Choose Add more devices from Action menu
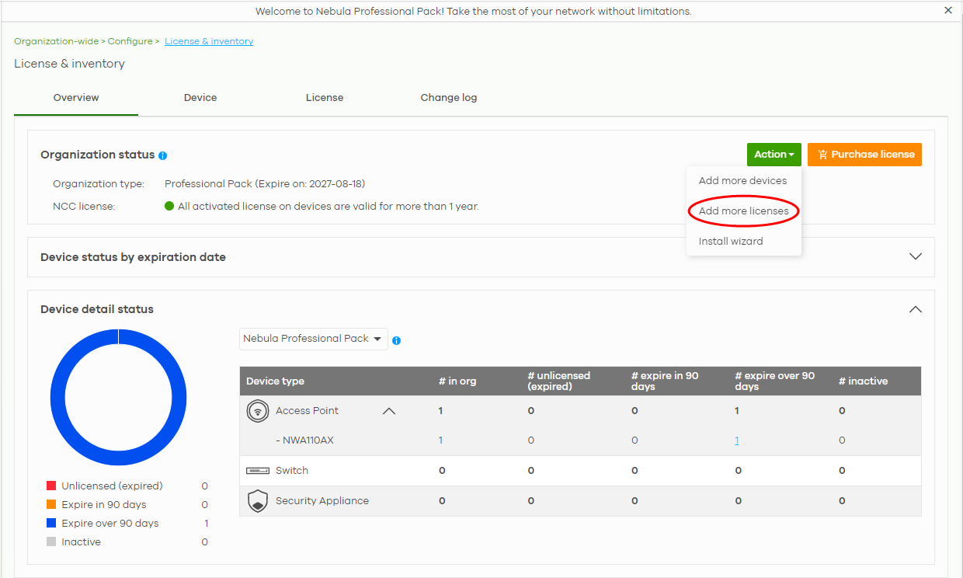This screenshot has width=963, height=578. click(x=742, y=181)
